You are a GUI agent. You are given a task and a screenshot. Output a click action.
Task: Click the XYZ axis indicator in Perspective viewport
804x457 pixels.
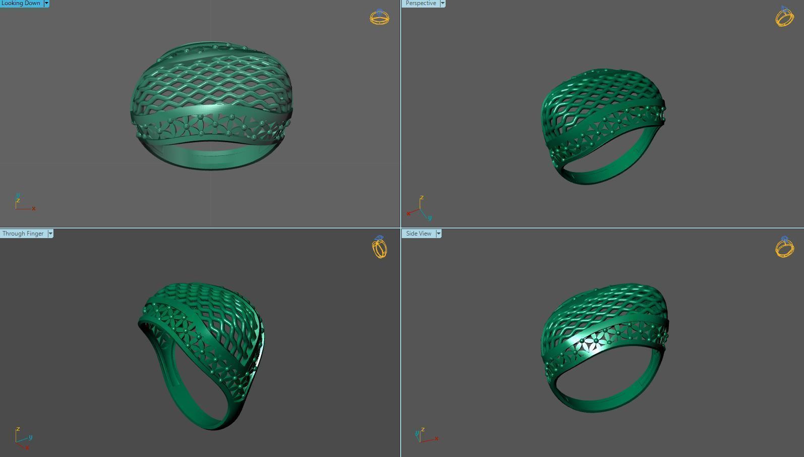[419, 208]
